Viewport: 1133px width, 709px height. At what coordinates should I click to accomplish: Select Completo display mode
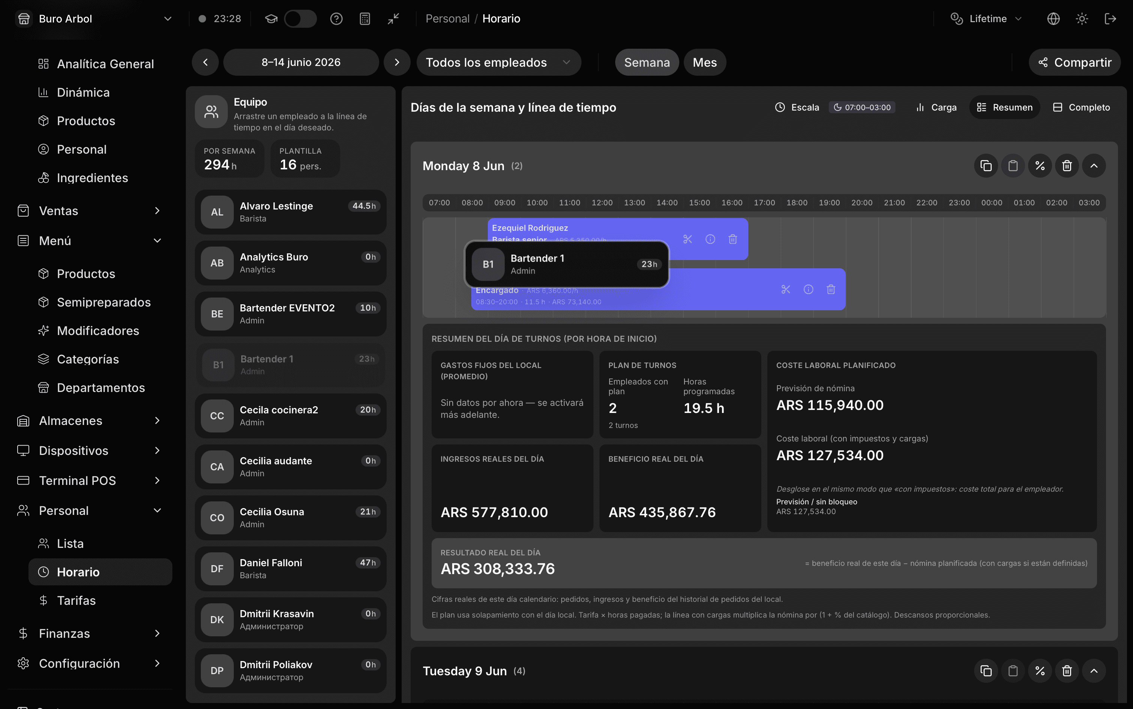(1081, 108)
